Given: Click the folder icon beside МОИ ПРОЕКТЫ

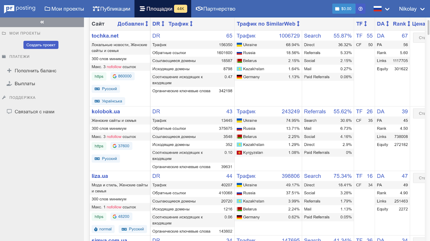Looking at the screenshot, I should point(4,33).
